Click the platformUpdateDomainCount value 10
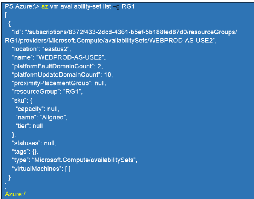 [x=107, y=74]
